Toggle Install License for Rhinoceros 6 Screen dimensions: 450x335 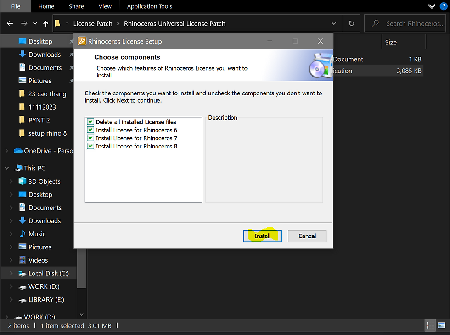tap(90, 130)
